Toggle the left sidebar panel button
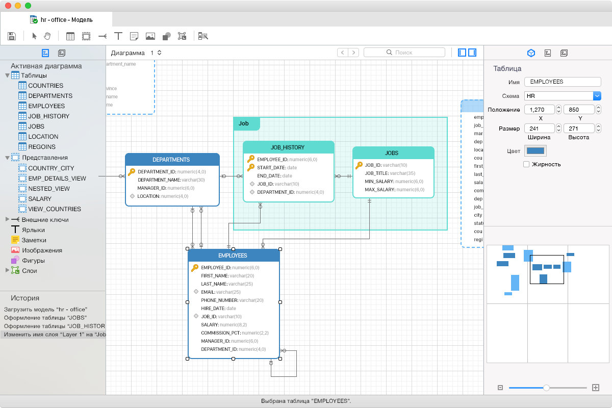Screen dimensions: 612x408 [x=462, y=53]
